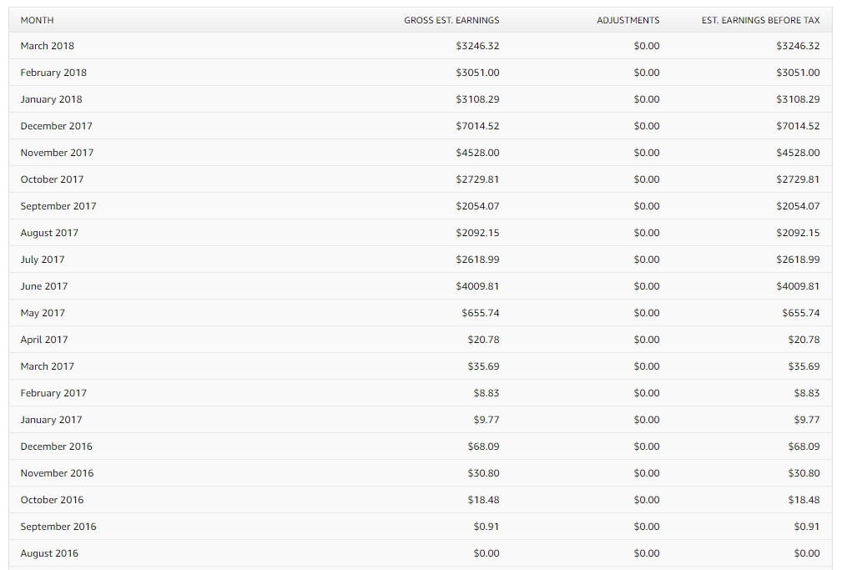Image resolution: width=842 pixels, height=570 pixels.
Task: Select the July 2017 month cell
Action: 43,260
